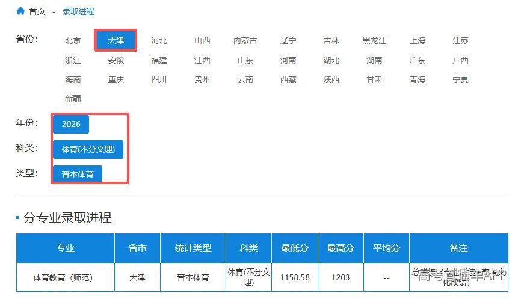524x299 pixels.
Task: Select province 黑龙江
Action: click(x=374, y=40)
